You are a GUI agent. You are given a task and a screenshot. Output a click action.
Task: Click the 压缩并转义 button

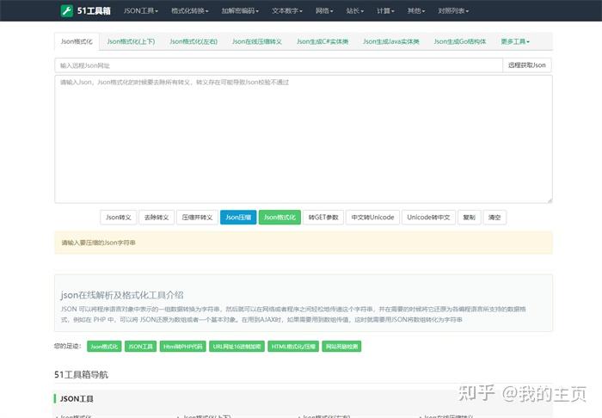197,218
